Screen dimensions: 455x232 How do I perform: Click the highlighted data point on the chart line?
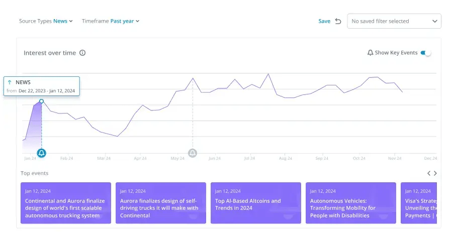click(42, 101)
